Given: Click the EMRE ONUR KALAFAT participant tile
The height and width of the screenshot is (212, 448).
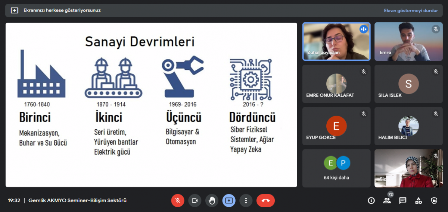Looking at the screenshot, I should pyautogui.click(x=336, y=84).
